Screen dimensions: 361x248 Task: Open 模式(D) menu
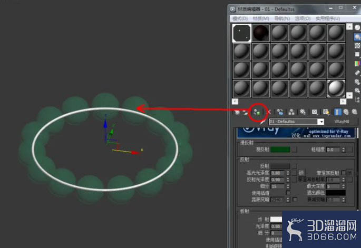240,18
